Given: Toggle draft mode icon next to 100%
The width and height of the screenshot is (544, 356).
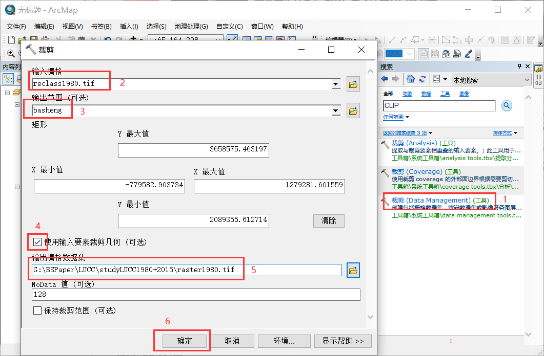Looking at the screenshot, I should pyautogui.click(x=424, y=54).
